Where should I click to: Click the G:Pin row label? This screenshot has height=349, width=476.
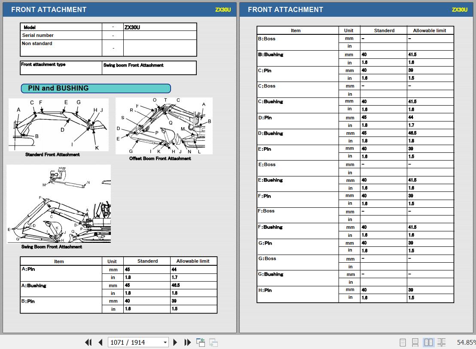tap(265, 243)
